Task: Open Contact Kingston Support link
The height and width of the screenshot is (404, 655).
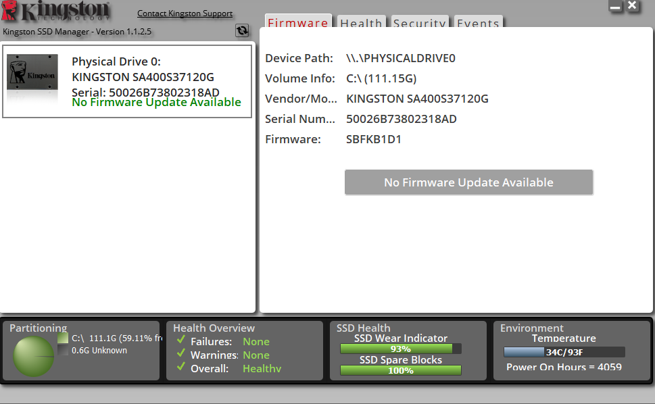Action: tap(185, 14)
